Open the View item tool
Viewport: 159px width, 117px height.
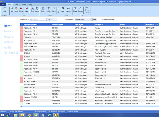[16, 10]
